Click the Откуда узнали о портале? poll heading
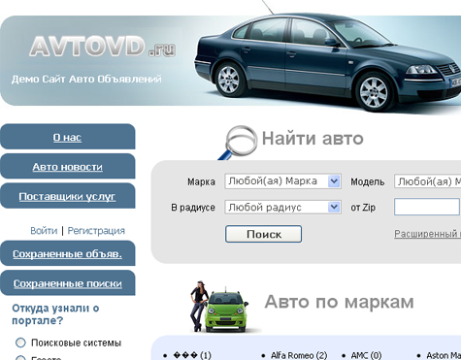The width and height of the screenshot is (461, 360). (x=55, y=314)
